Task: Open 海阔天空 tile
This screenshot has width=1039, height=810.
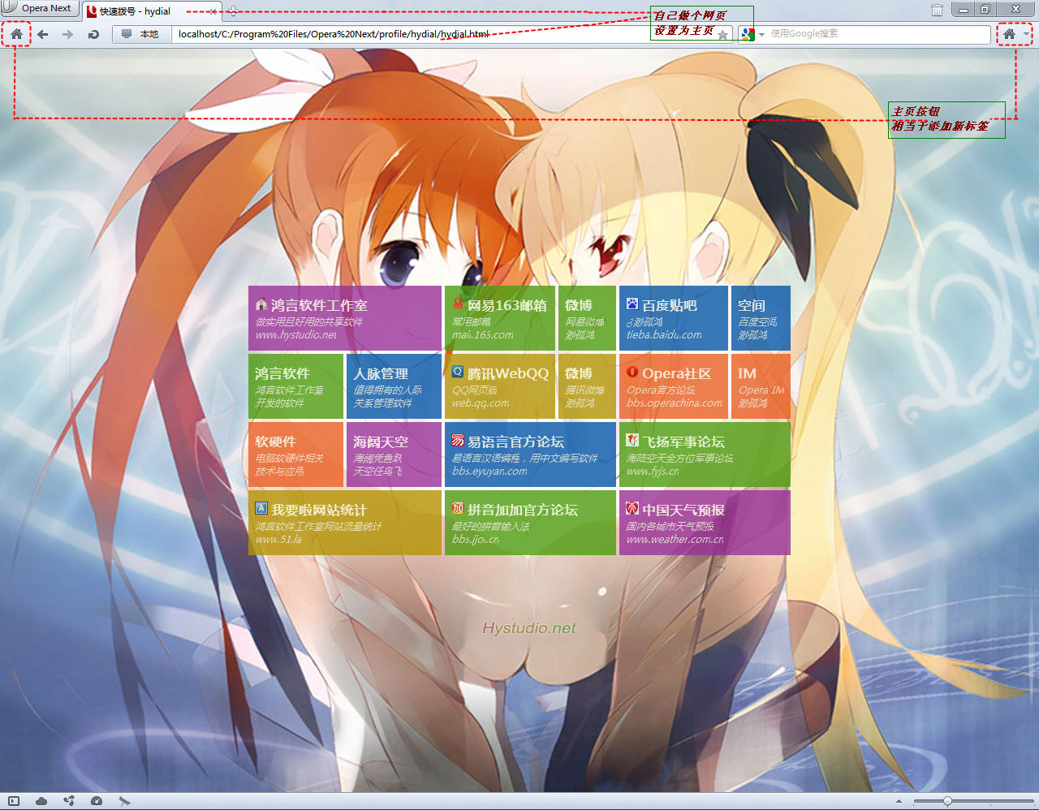Action: pyautogui.click(x=394, y=455)
